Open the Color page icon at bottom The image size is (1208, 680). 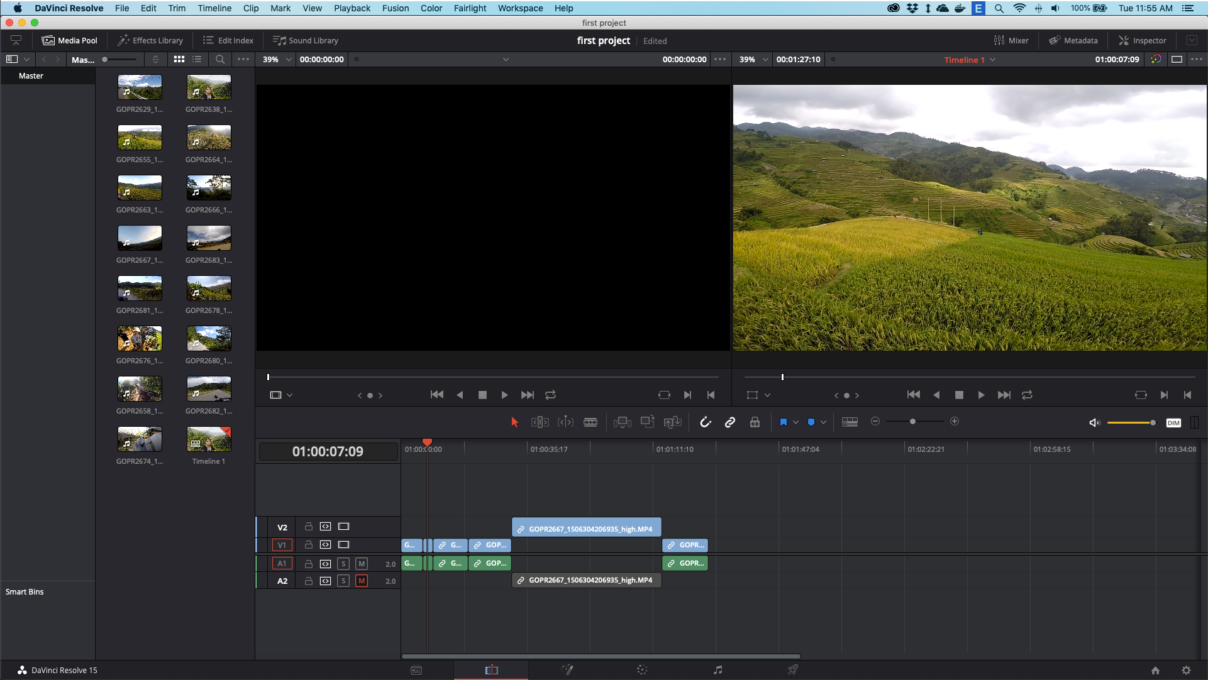coord(641,670)
